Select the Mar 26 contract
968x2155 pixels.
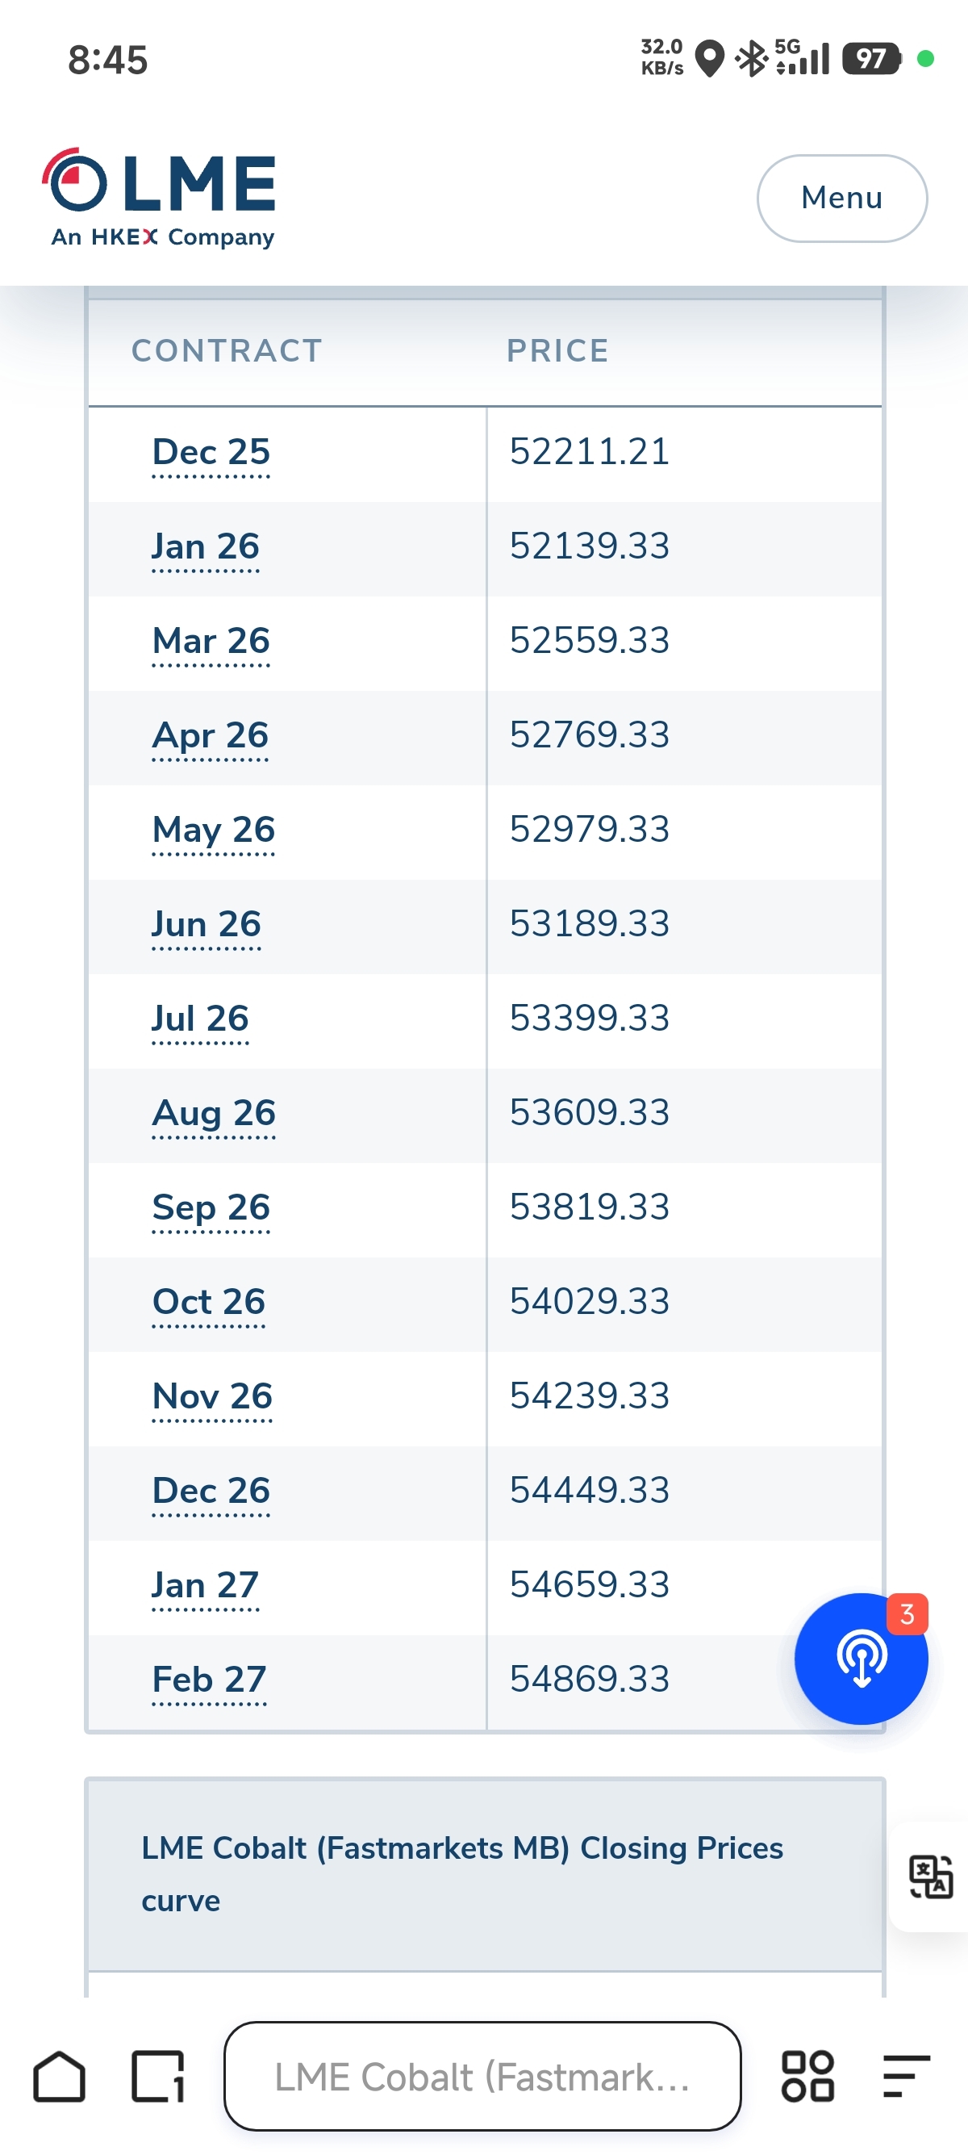coord(211,642)
